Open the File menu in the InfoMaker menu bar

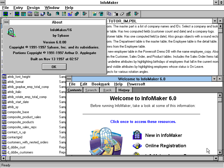pyautogui.click(x=6, y=8)
